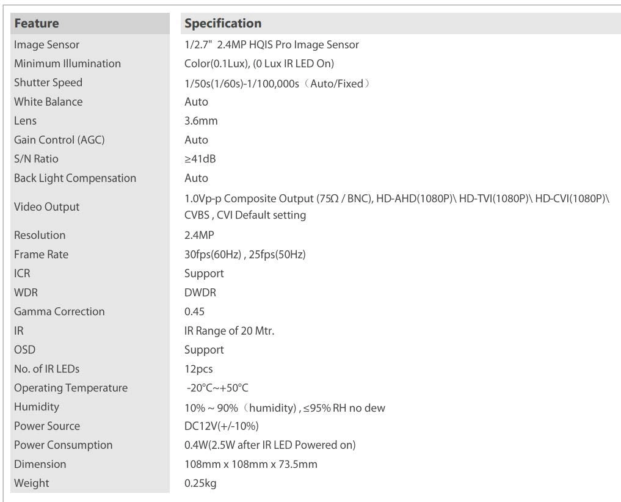
Task: Select the Image Sensor row label
Action: point(46,45)
